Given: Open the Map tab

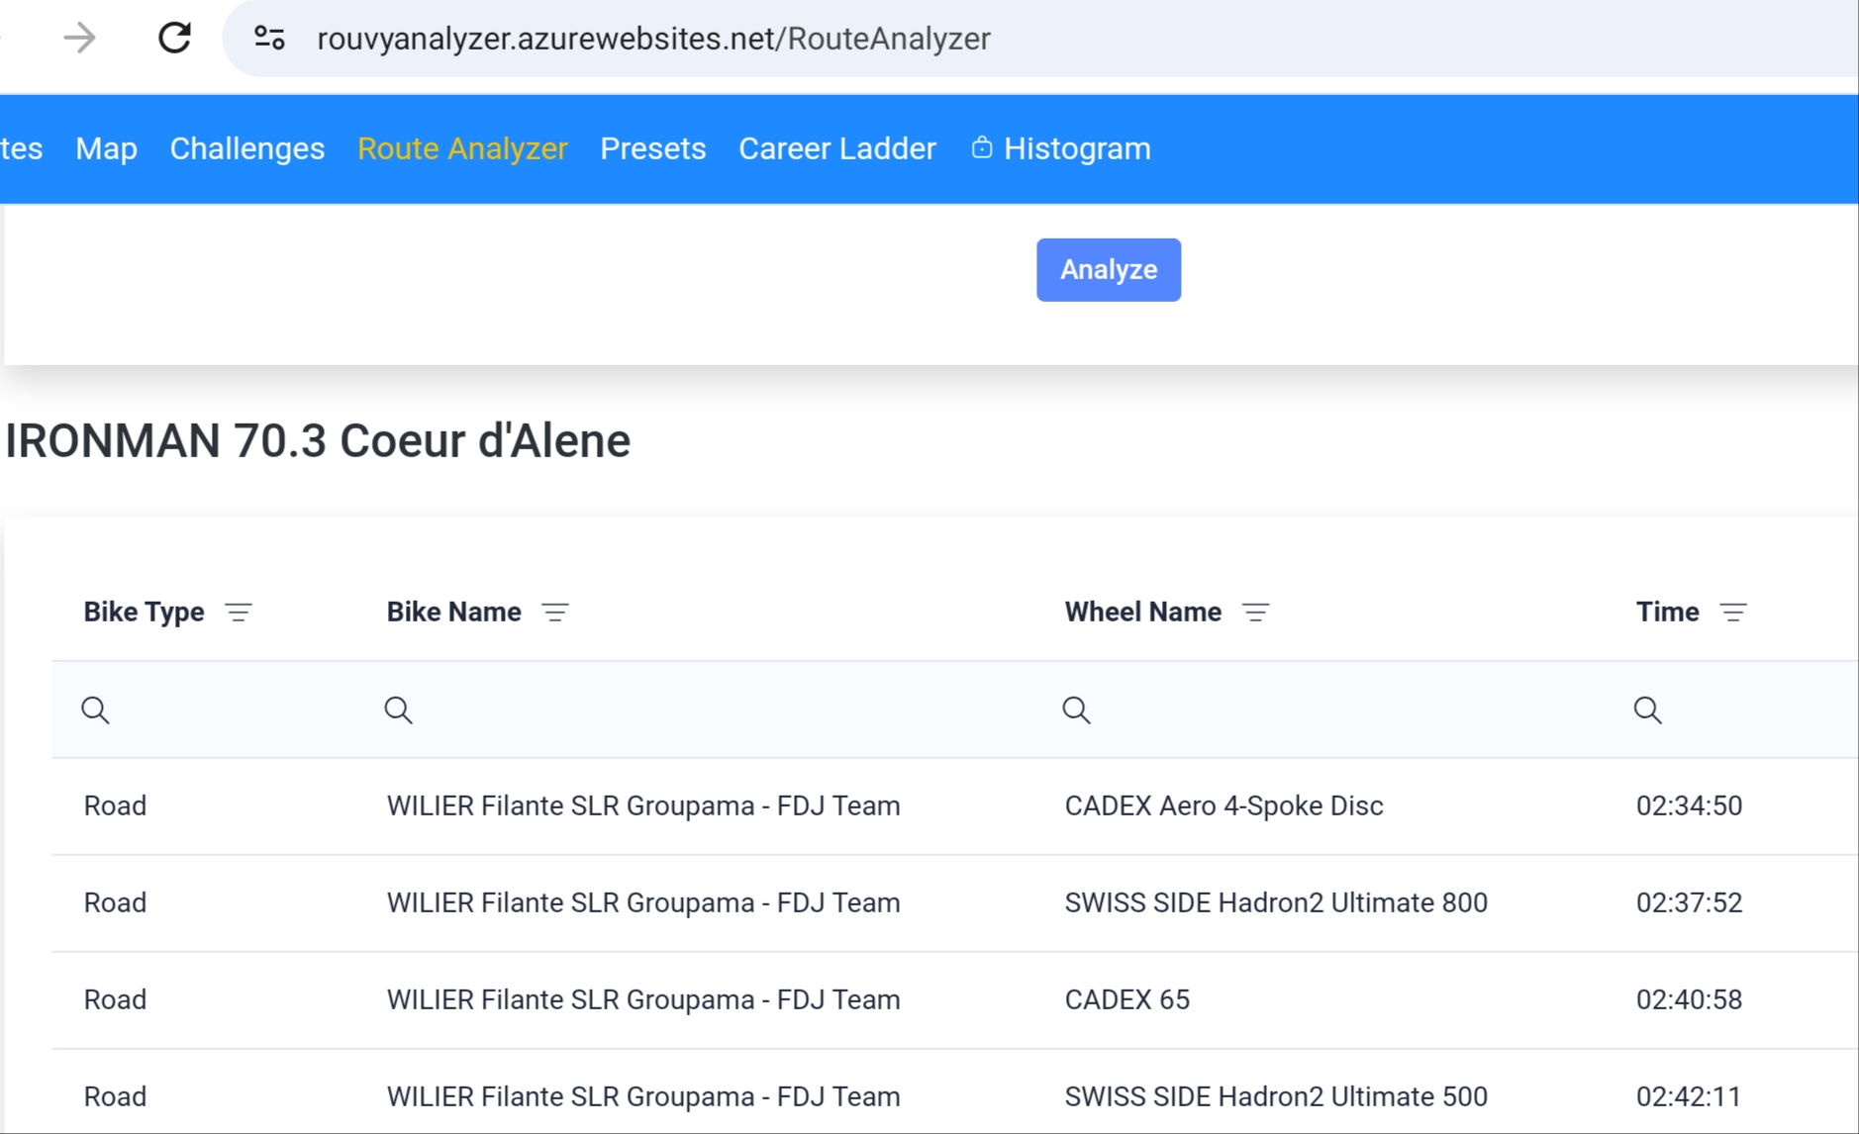Looking at the screenshot, I should pos(106,148).
